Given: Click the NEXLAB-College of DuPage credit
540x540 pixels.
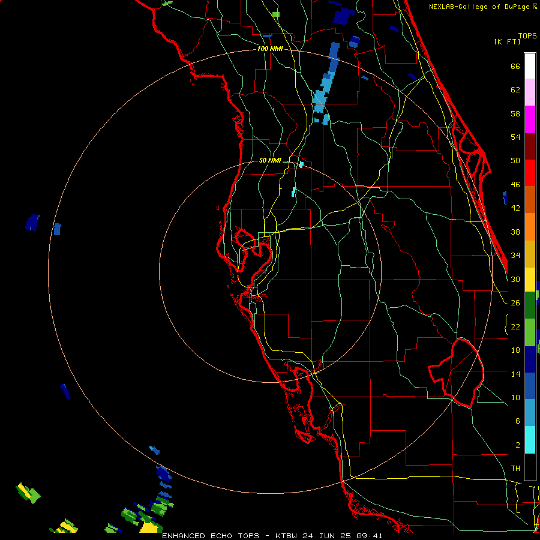Looking at the screenshot, I should click(x=479, y=7).
